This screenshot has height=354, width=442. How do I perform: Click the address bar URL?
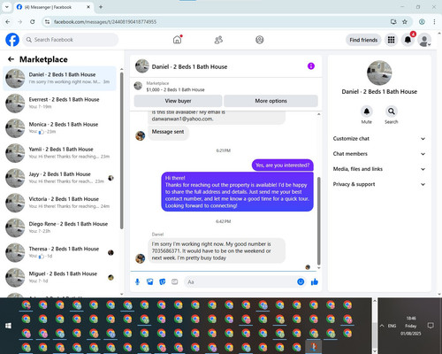(x=105, y=22)
